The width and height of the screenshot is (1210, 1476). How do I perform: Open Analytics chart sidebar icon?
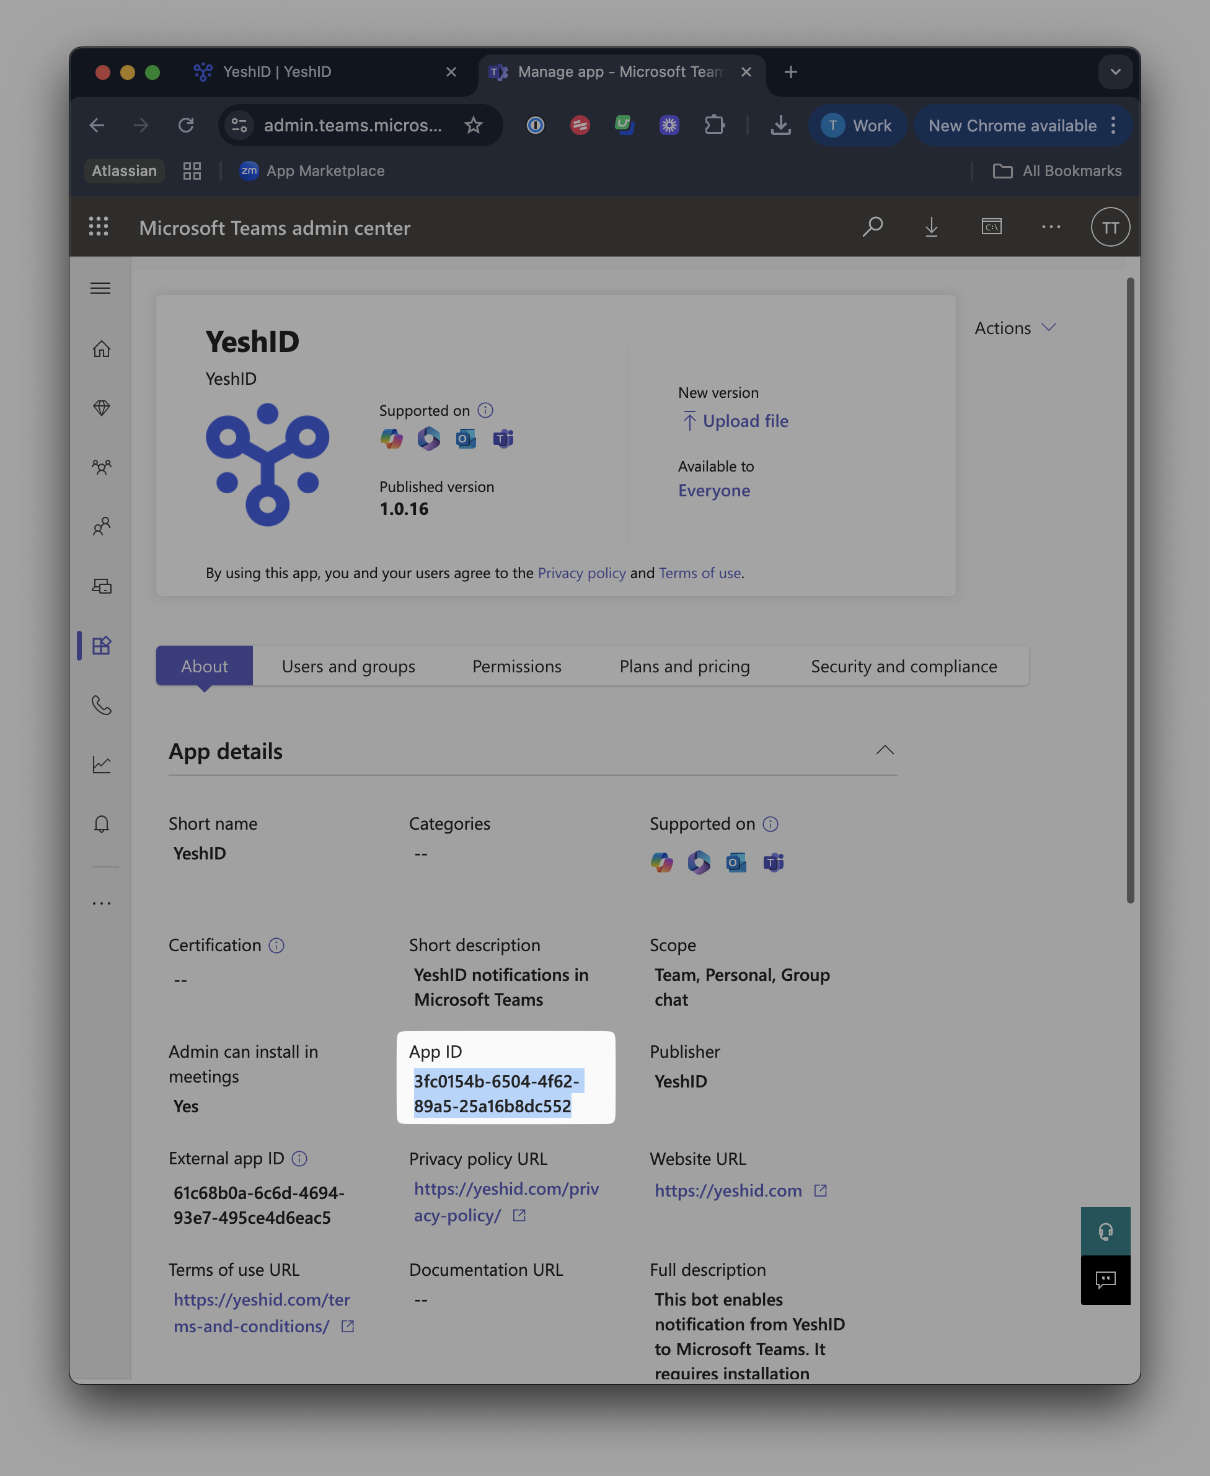pos(102,764)
